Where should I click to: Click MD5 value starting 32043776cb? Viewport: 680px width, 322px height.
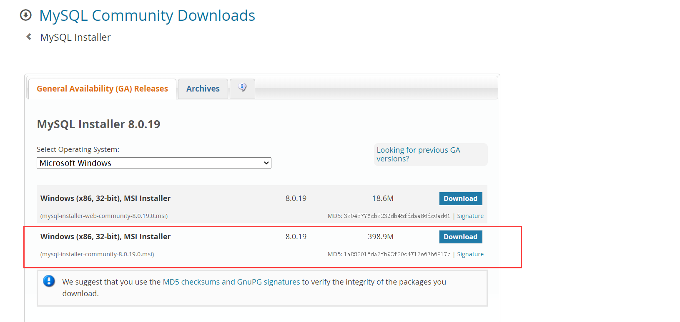point(397,216)
